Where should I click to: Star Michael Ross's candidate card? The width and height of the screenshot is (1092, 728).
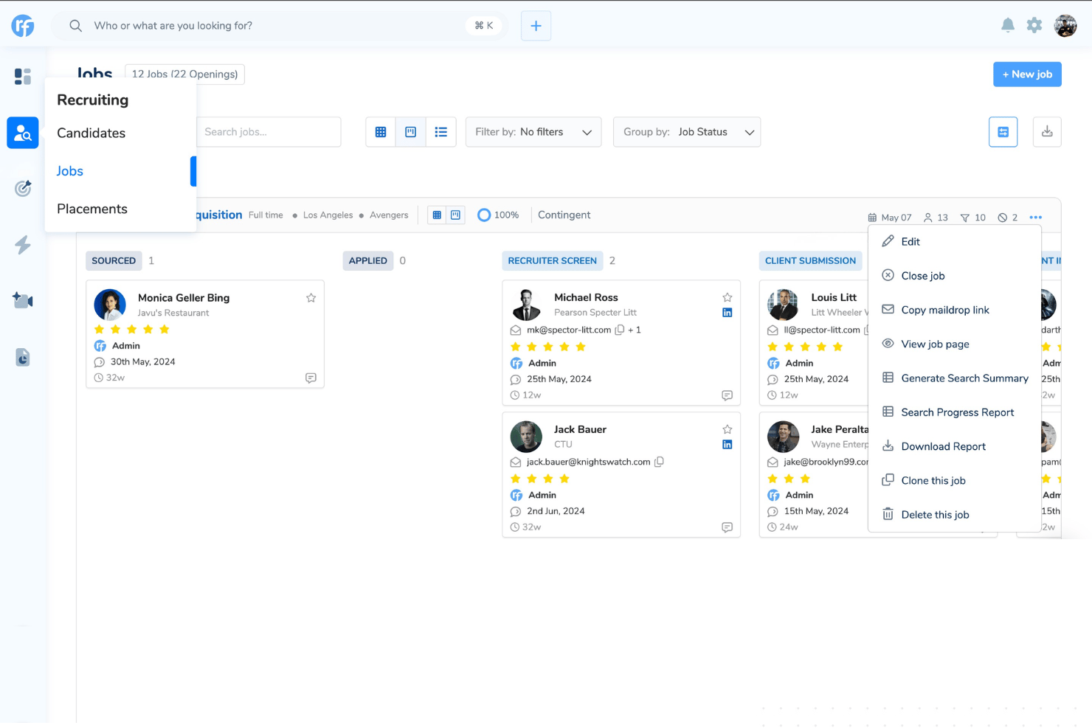point(727,297)
